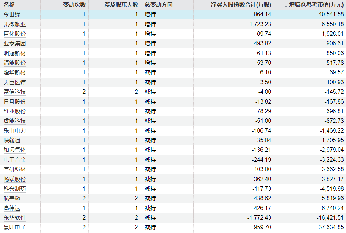The image size is (346, 233).
Task: Click the 总变动方向 column header
Action: tap(159, 5)
